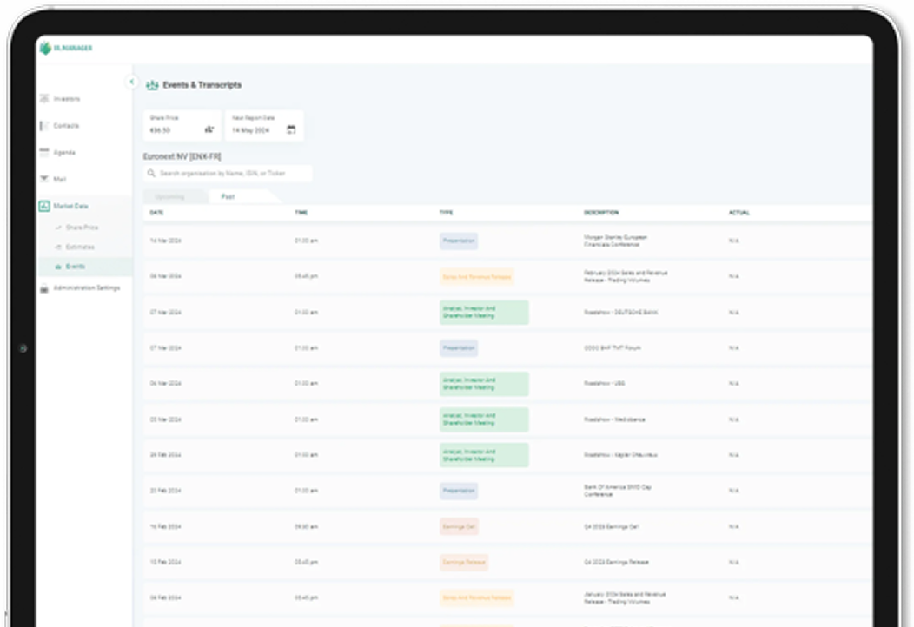Open the Agenda sidebar icon
The image size is (914, 627).
point(44,152)
